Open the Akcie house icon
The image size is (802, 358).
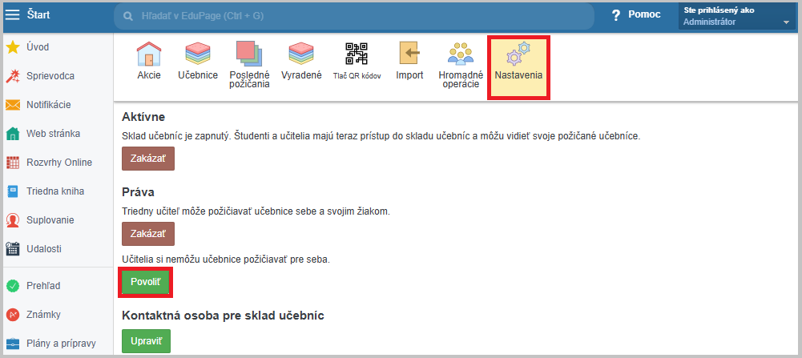149,54
